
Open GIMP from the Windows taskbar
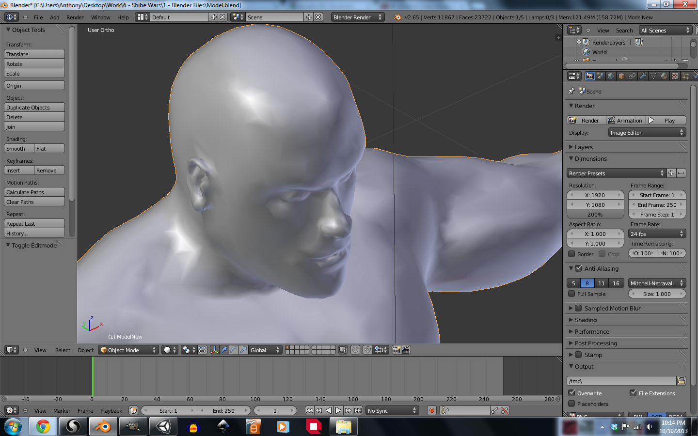[x=133, y=426]
